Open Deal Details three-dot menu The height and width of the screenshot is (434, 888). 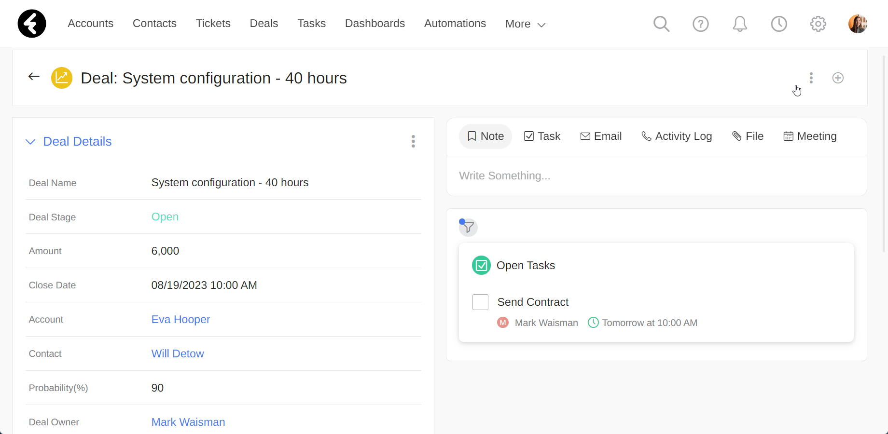[413, 141]
